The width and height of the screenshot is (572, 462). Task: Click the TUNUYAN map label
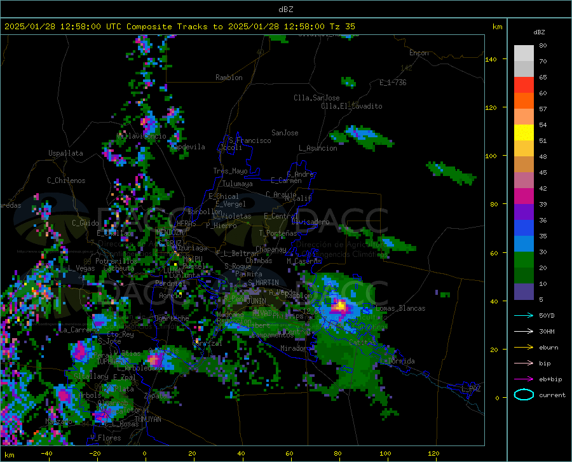(147, 419)
